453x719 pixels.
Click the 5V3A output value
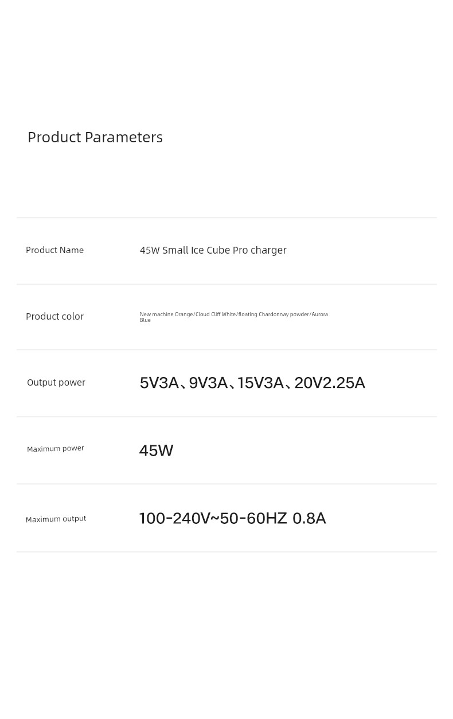click(159, 383)
